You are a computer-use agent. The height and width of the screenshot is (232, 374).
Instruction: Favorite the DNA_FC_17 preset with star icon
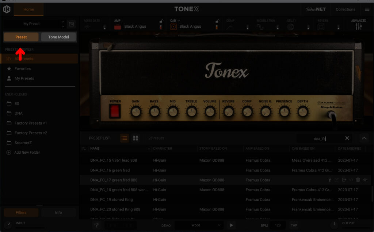coord(365,180)
